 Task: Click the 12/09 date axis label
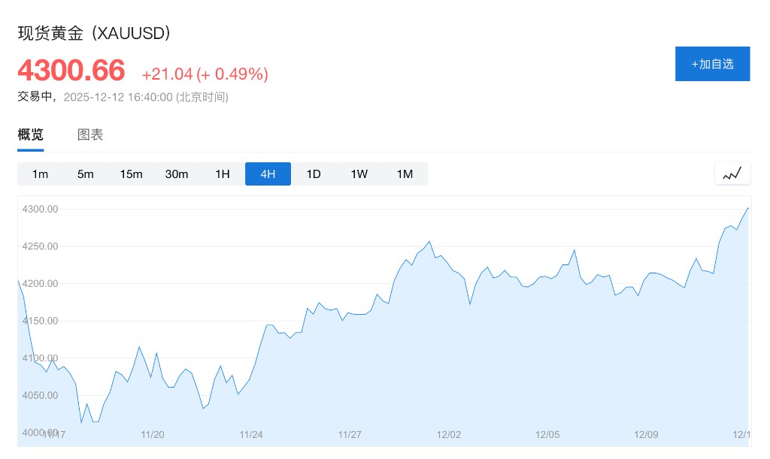click(x=647, y=434)
